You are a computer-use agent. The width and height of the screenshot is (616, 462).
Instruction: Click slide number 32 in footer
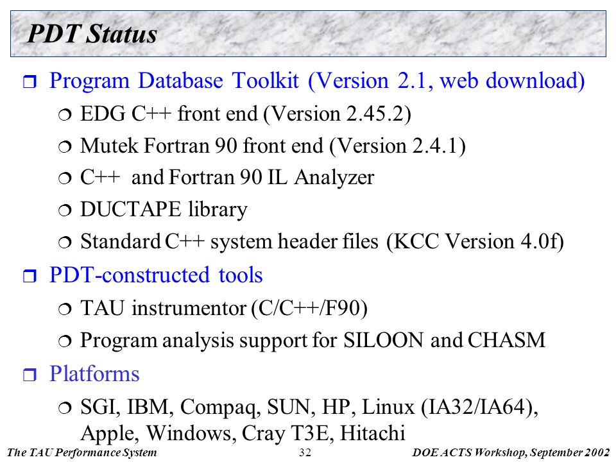pos(305,452)
